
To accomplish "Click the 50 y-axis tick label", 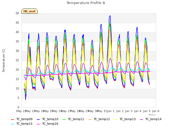I will pyautogui.click(x=17, y=13).
